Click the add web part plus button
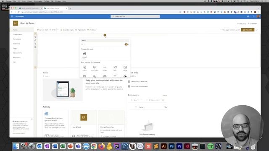The image size is (269, 151). click(105, 35)
